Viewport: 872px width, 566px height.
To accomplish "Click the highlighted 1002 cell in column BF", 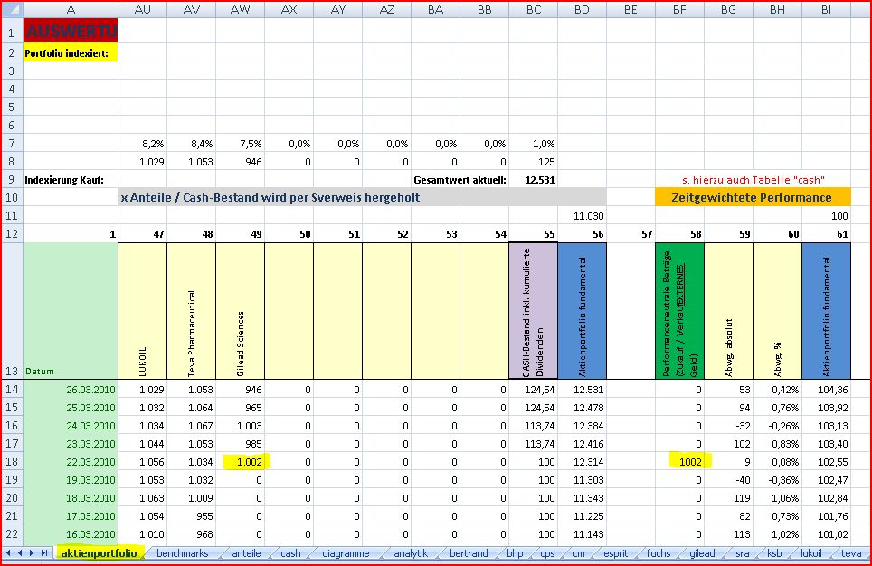I will tap(687, 460).
